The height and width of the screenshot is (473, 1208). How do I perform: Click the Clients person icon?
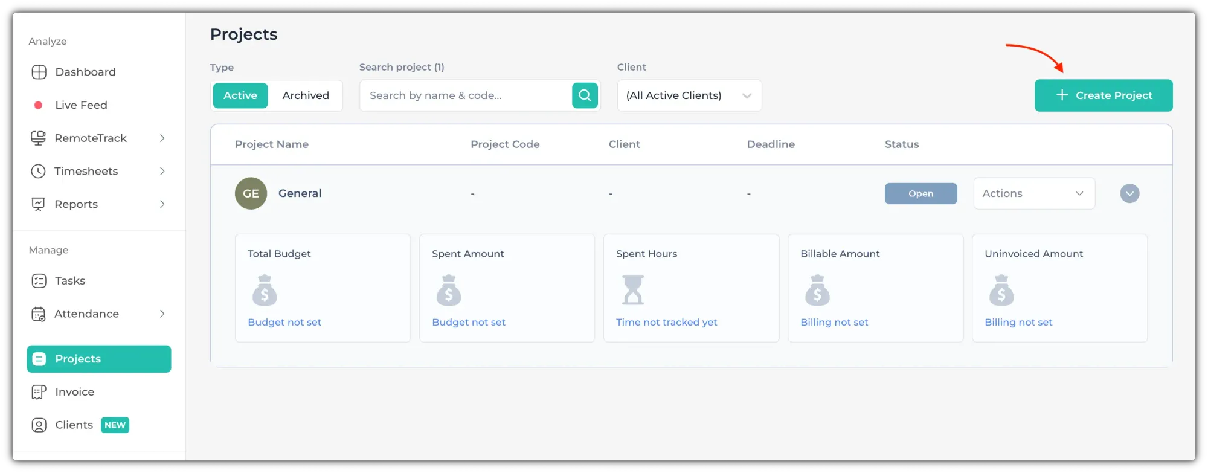click(39, 425)
